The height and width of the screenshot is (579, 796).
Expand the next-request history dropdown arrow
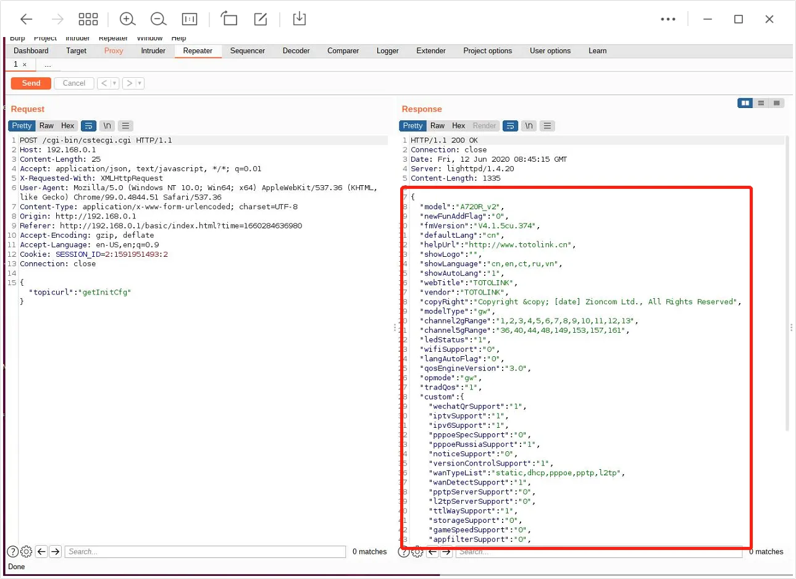pos(140,83)
